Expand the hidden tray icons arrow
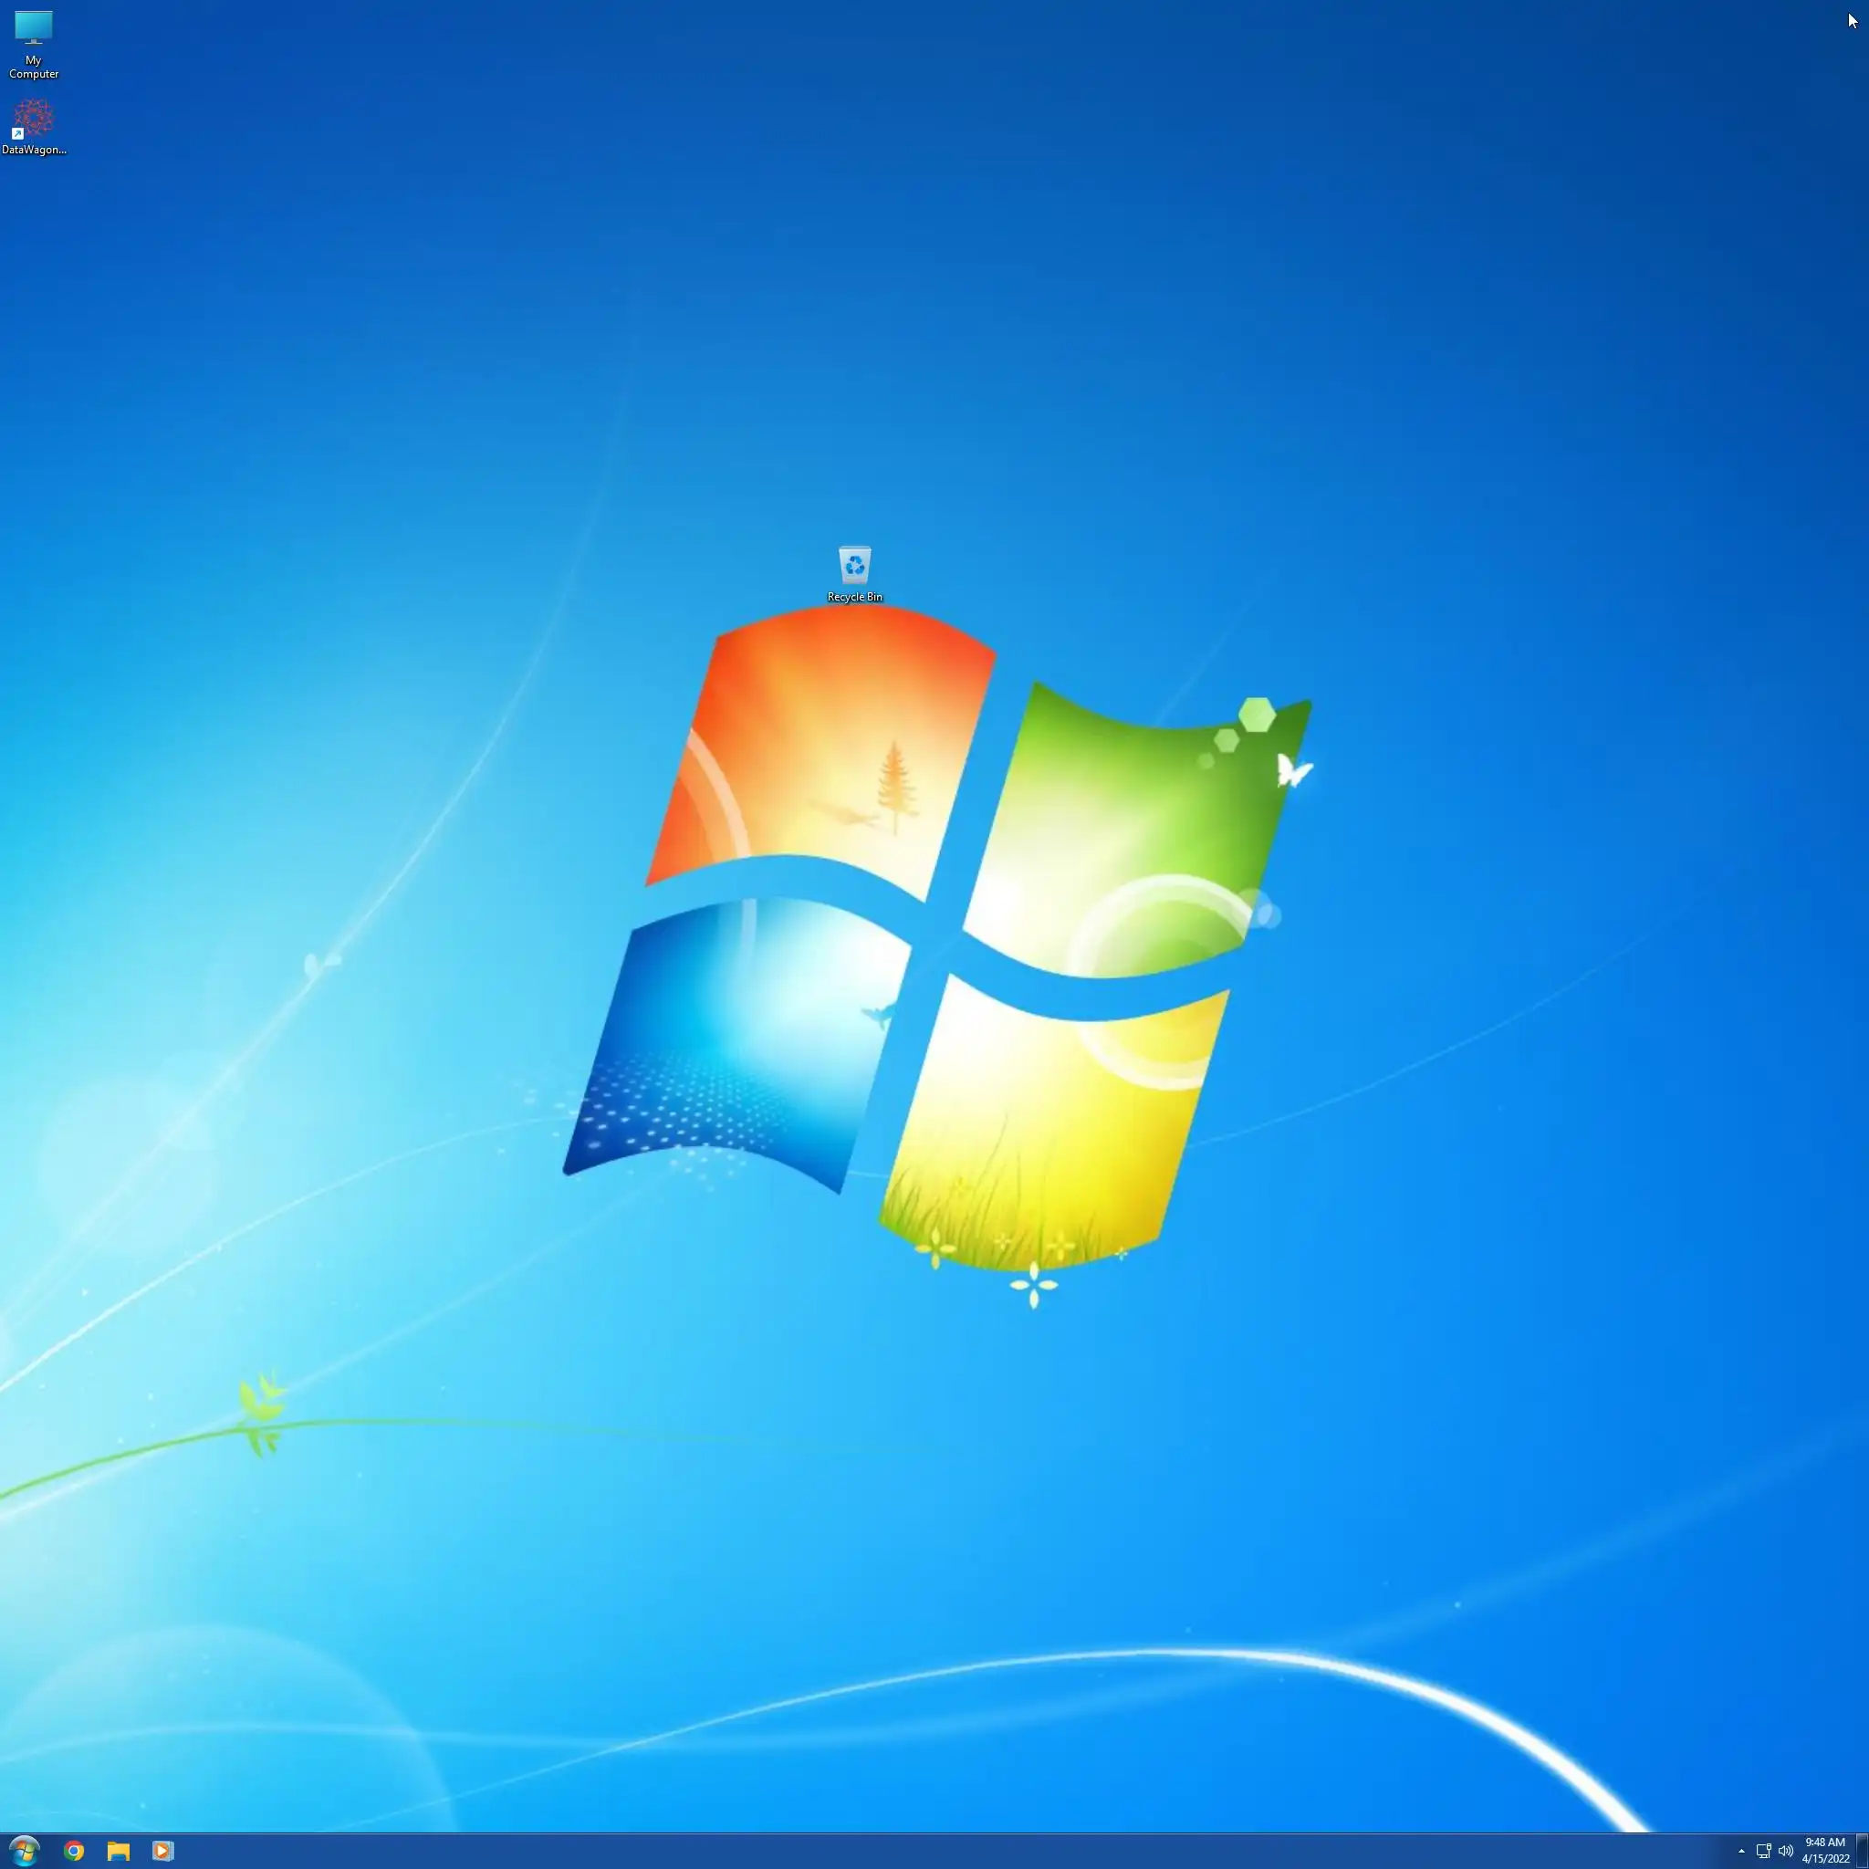Image resolution: width=1869 pixels, height=1869 pixels. tap(1741, 1852)
